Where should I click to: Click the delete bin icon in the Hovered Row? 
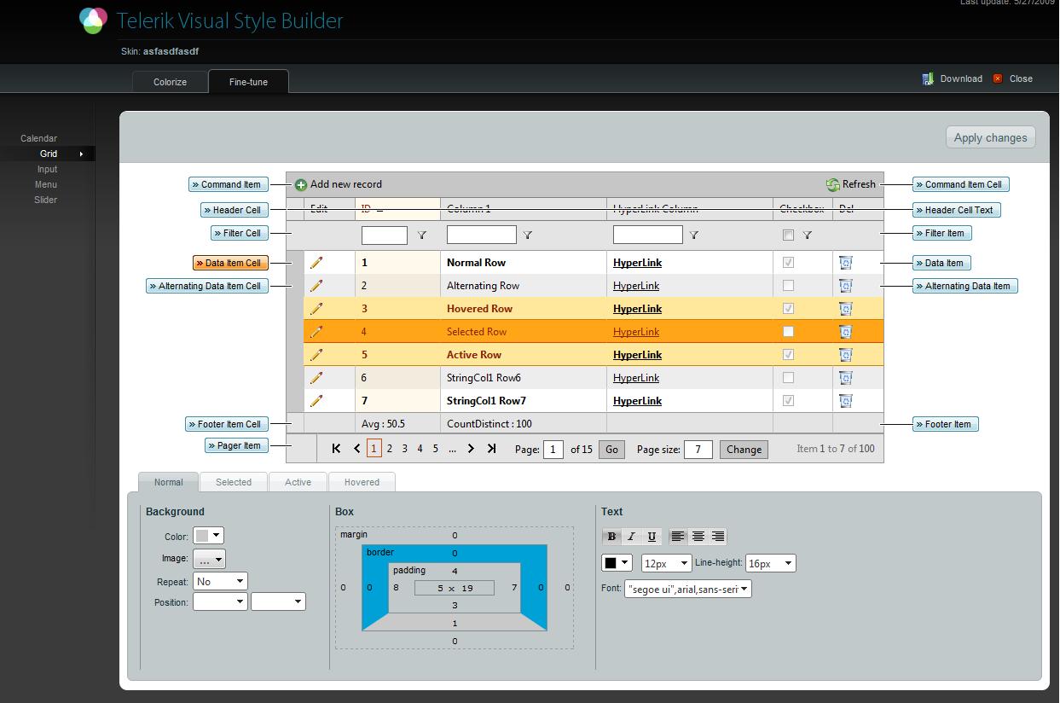tap(845, 309)
